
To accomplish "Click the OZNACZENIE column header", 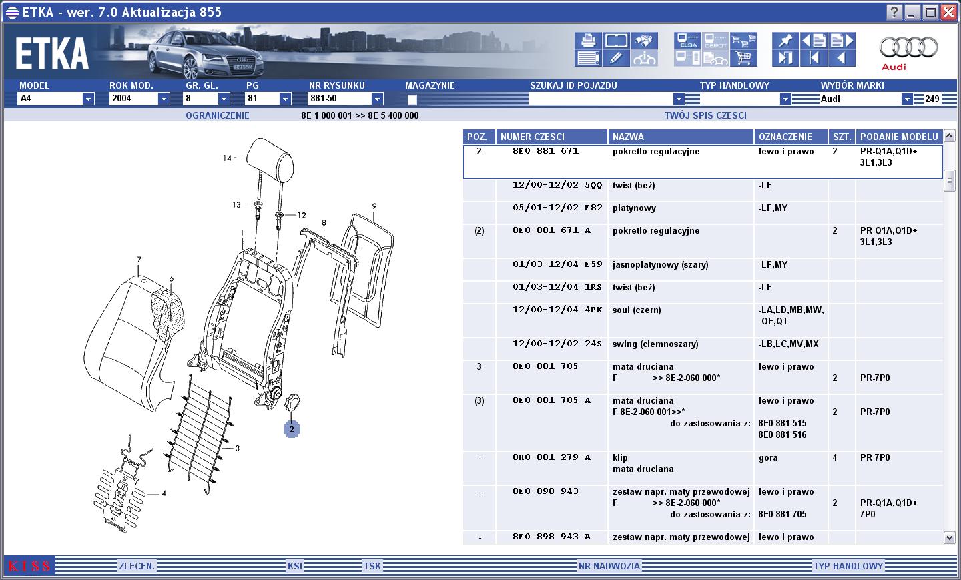I will (791, 137).
